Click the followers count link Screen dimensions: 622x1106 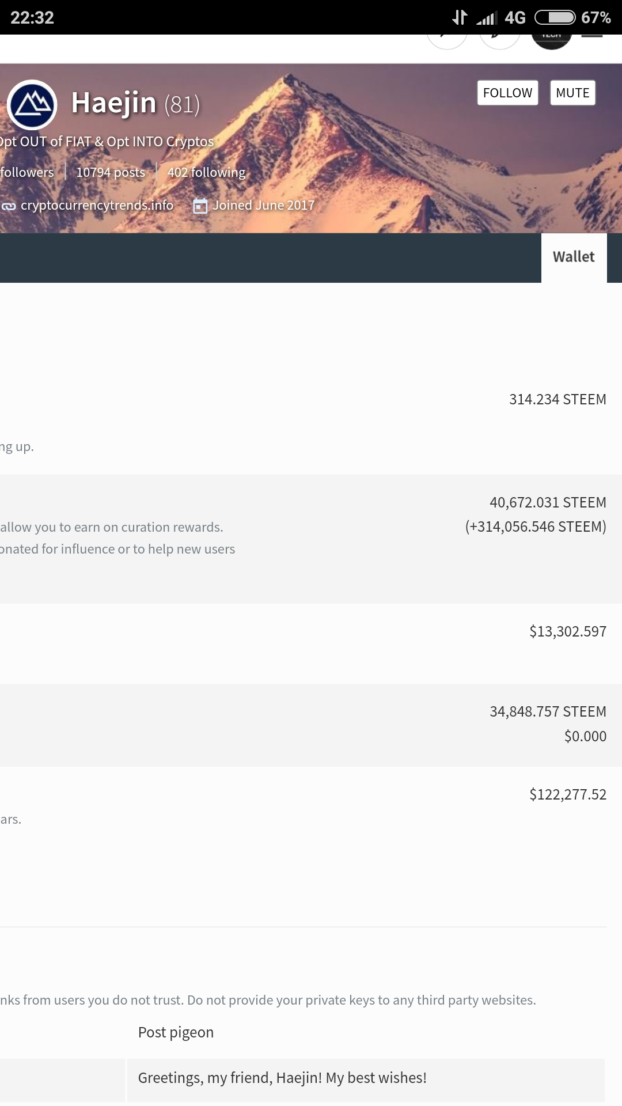coord(26,172)
